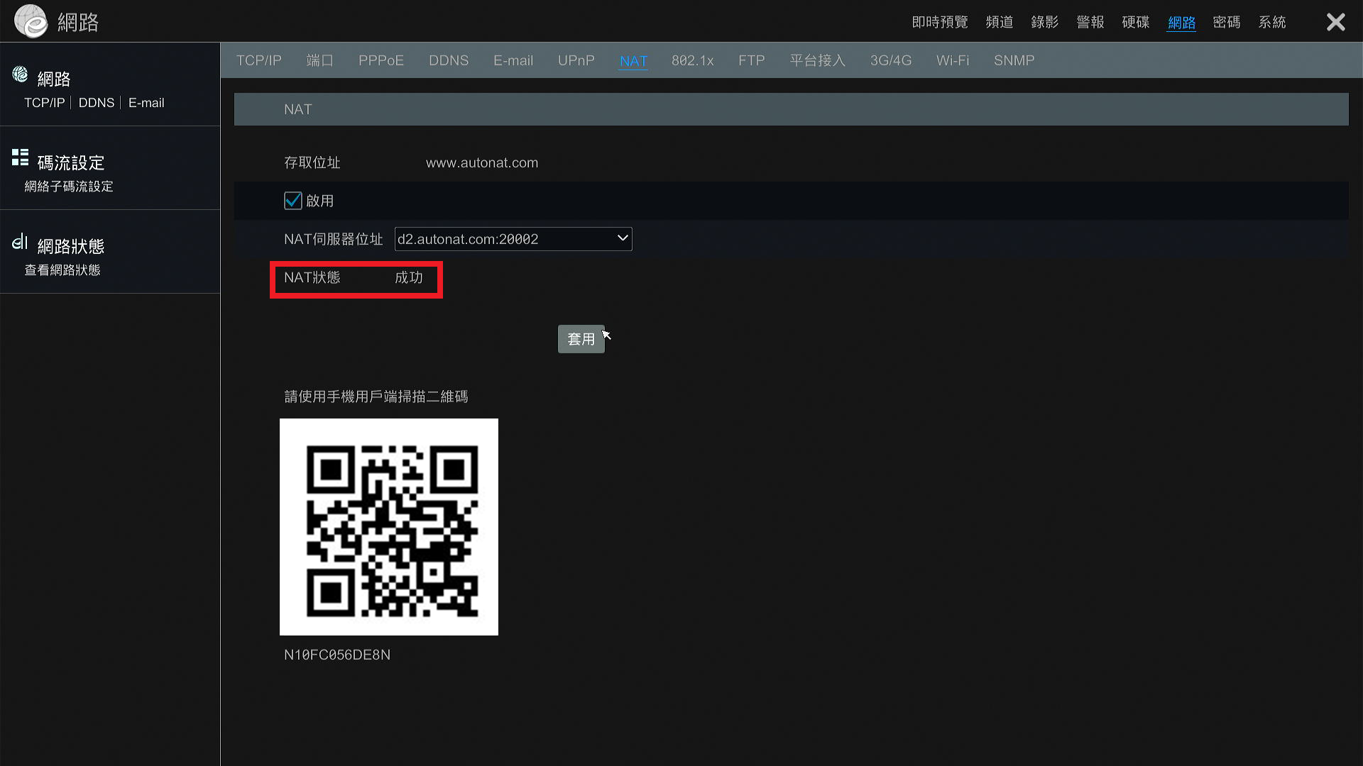
Task: Open the 警報 top menu
Action: click(x=1090, y=22)
